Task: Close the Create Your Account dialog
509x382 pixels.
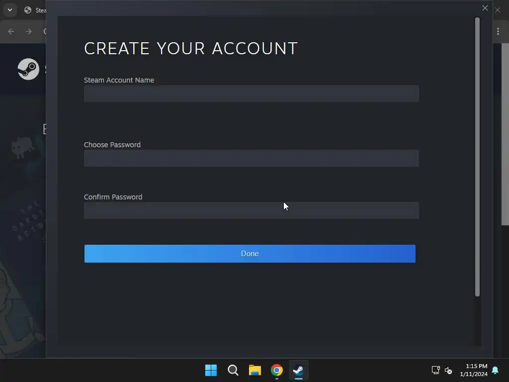Action: pos(485,8)
